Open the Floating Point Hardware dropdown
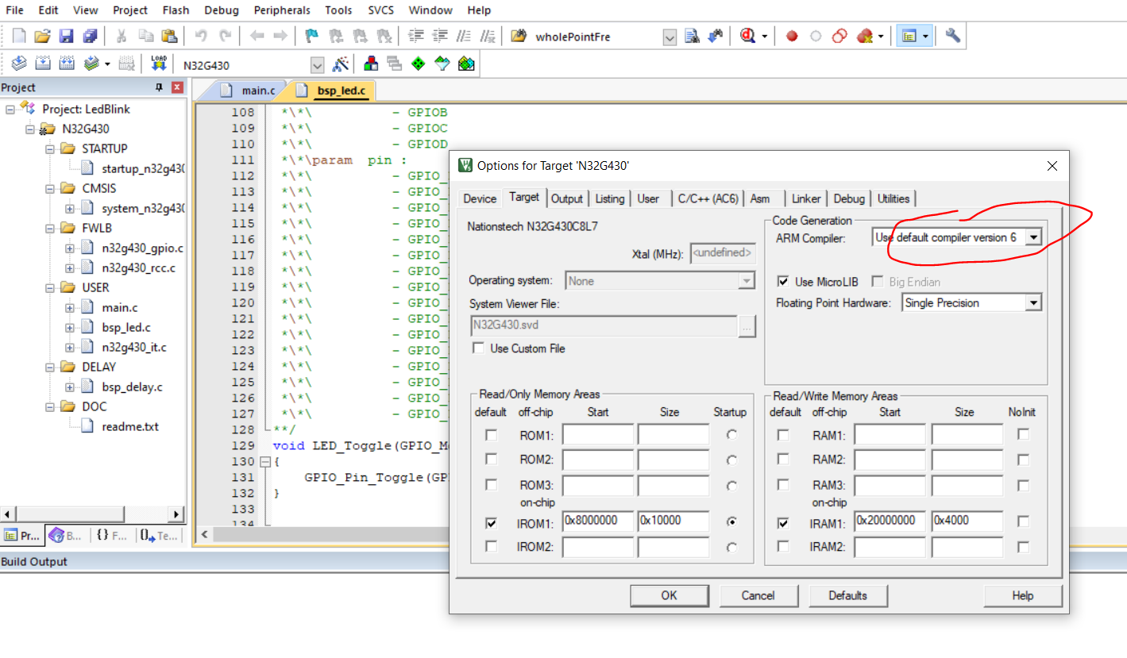The image size is (1127, 658). (x=1032, y=302)
